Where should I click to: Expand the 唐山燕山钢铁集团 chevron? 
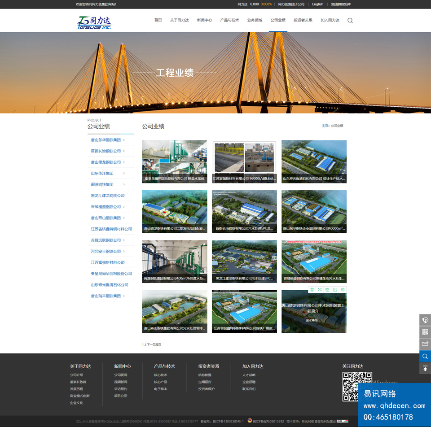(124, 218)
